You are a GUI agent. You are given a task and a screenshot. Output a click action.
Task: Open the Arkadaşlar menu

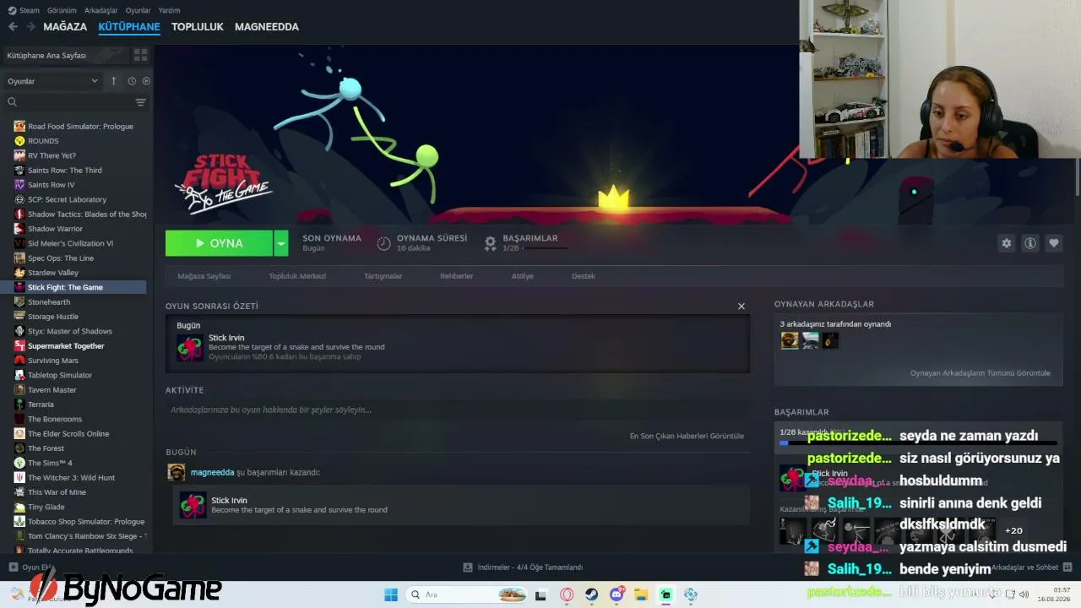101,10
